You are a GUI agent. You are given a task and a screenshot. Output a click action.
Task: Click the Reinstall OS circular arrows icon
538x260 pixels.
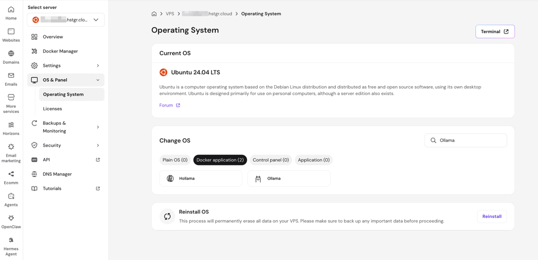(168, 216)
